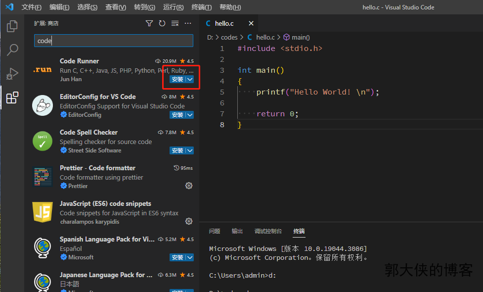
Task: Refresh the extensions list
Action: [x=162, y=23]
